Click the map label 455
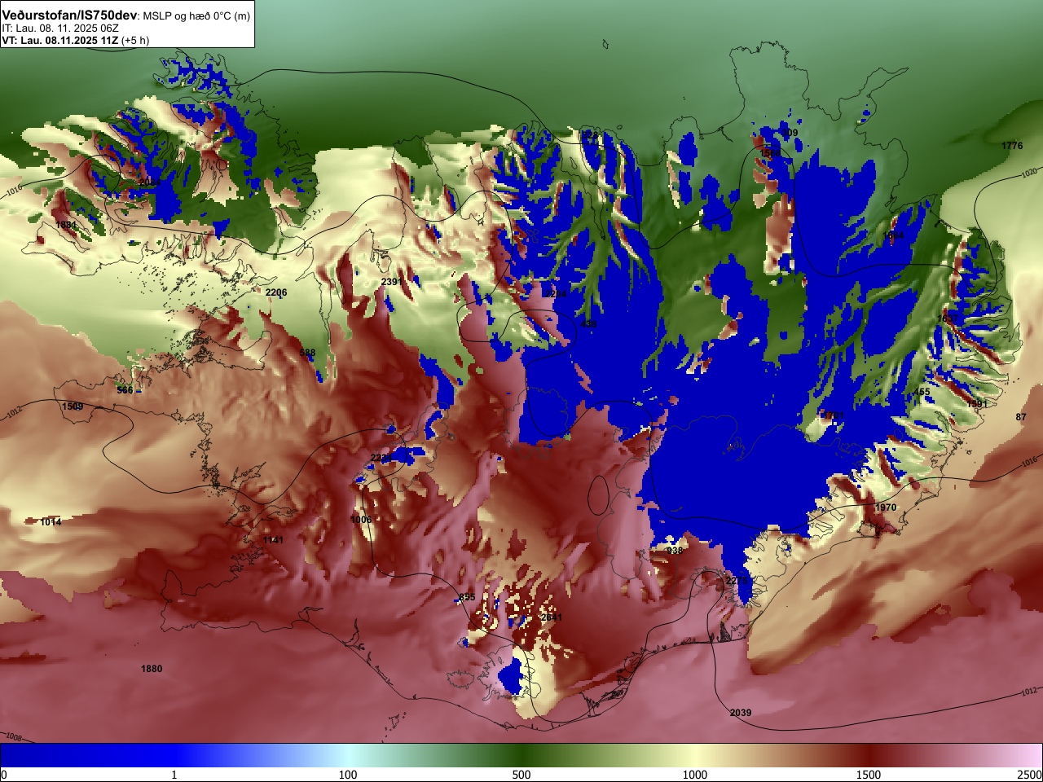Screen dimensions: 1043x782 tap(922, 392)
